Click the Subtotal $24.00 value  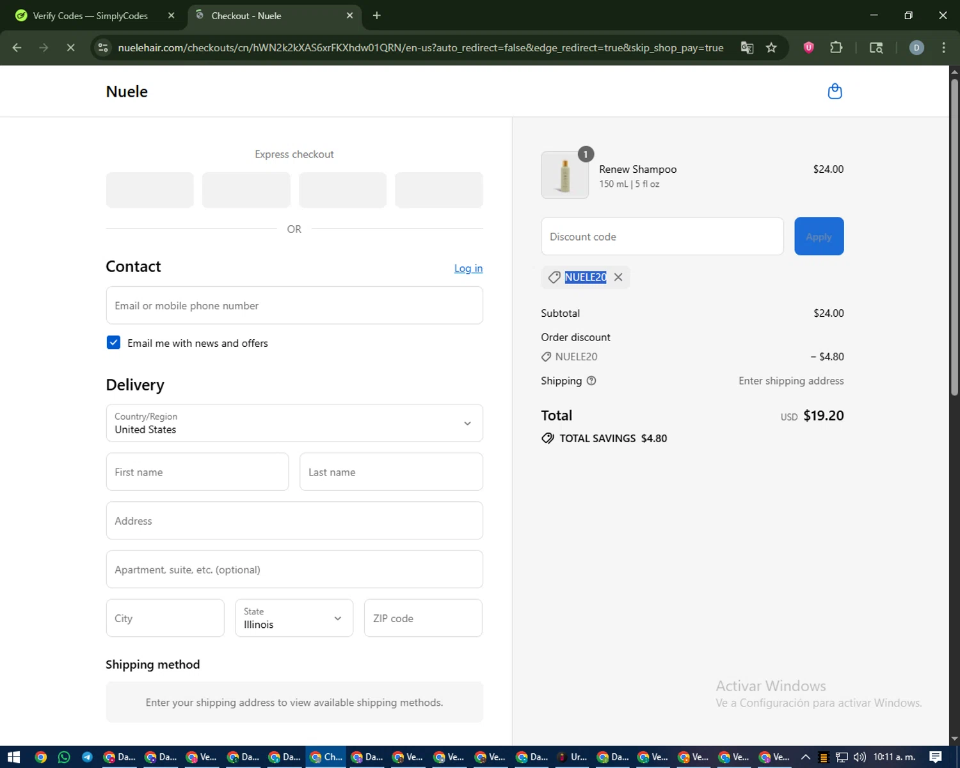[x=828, y=313]
